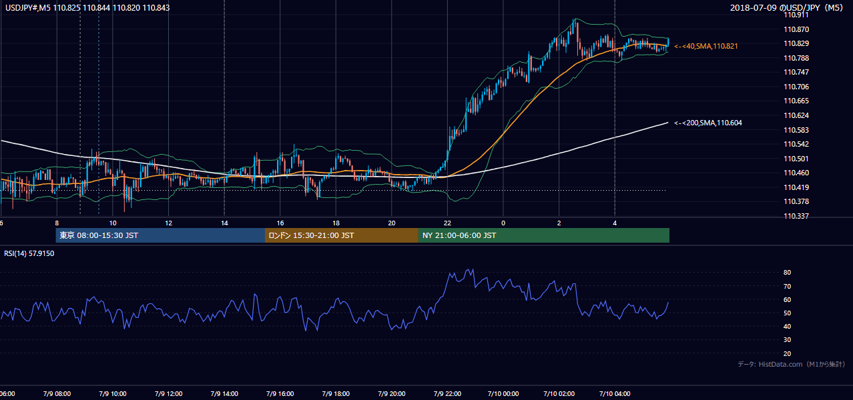
Task: Select the 200 SMA 110.604 label
Action: (708, 123)
